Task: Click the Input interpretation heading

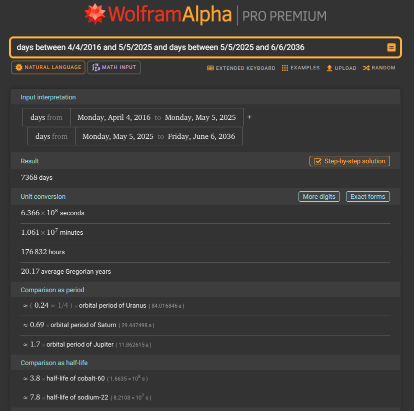Action: [x=48, y=97]
